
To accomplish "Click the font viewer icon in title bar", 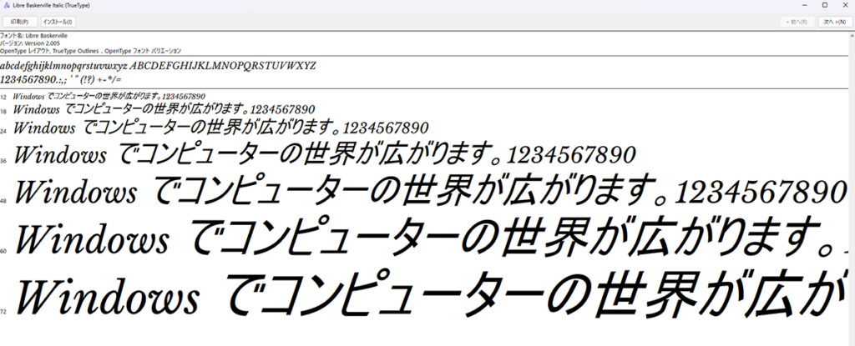I will 6,6.
